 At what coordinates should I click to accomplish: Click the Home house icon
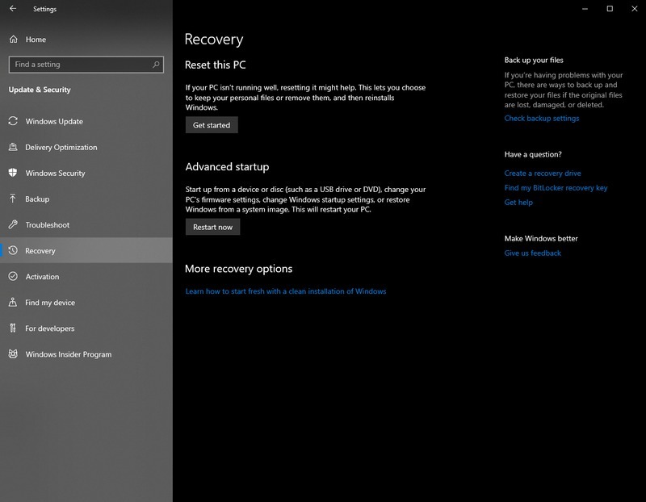click(13, 39)
